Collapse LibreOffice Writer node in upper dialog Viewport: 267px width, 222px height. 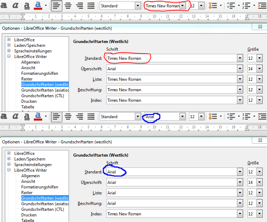coord(9,56)
